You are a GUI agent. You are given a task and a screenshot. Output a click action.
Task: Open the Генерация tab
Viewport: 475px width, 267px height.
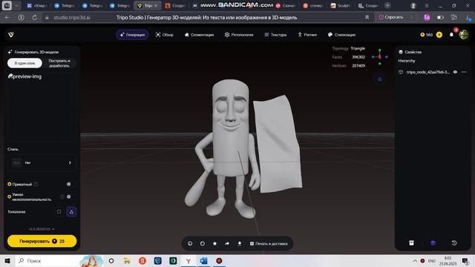(132, 35)
